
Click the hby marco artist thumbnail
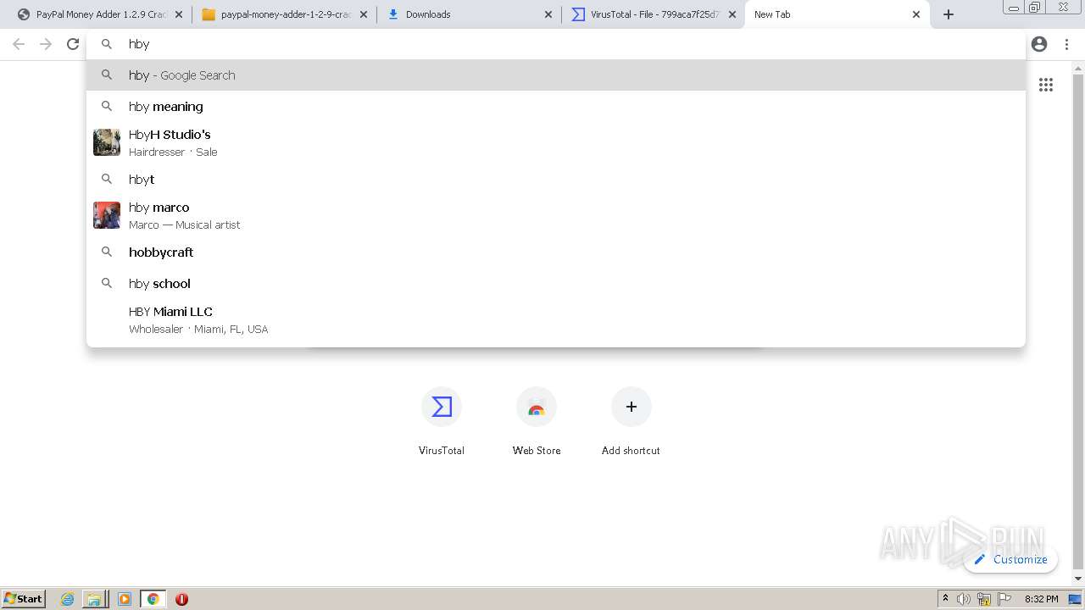pyautogui.click(x=107, y=215)
